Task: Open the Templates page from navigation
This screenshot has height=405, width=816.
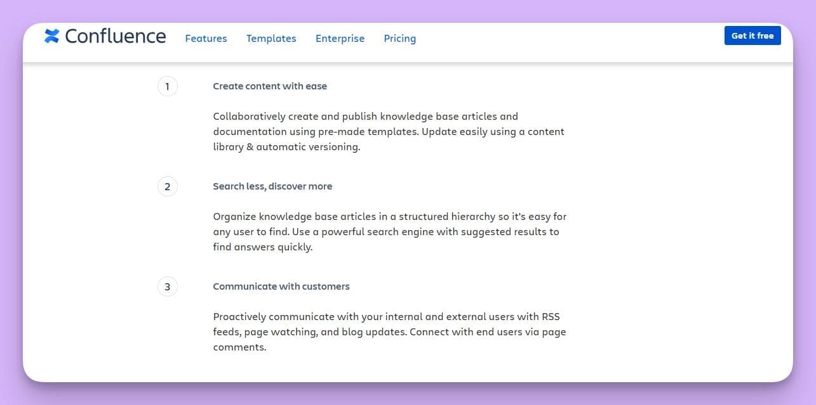Action: click(x=271, y=38)
